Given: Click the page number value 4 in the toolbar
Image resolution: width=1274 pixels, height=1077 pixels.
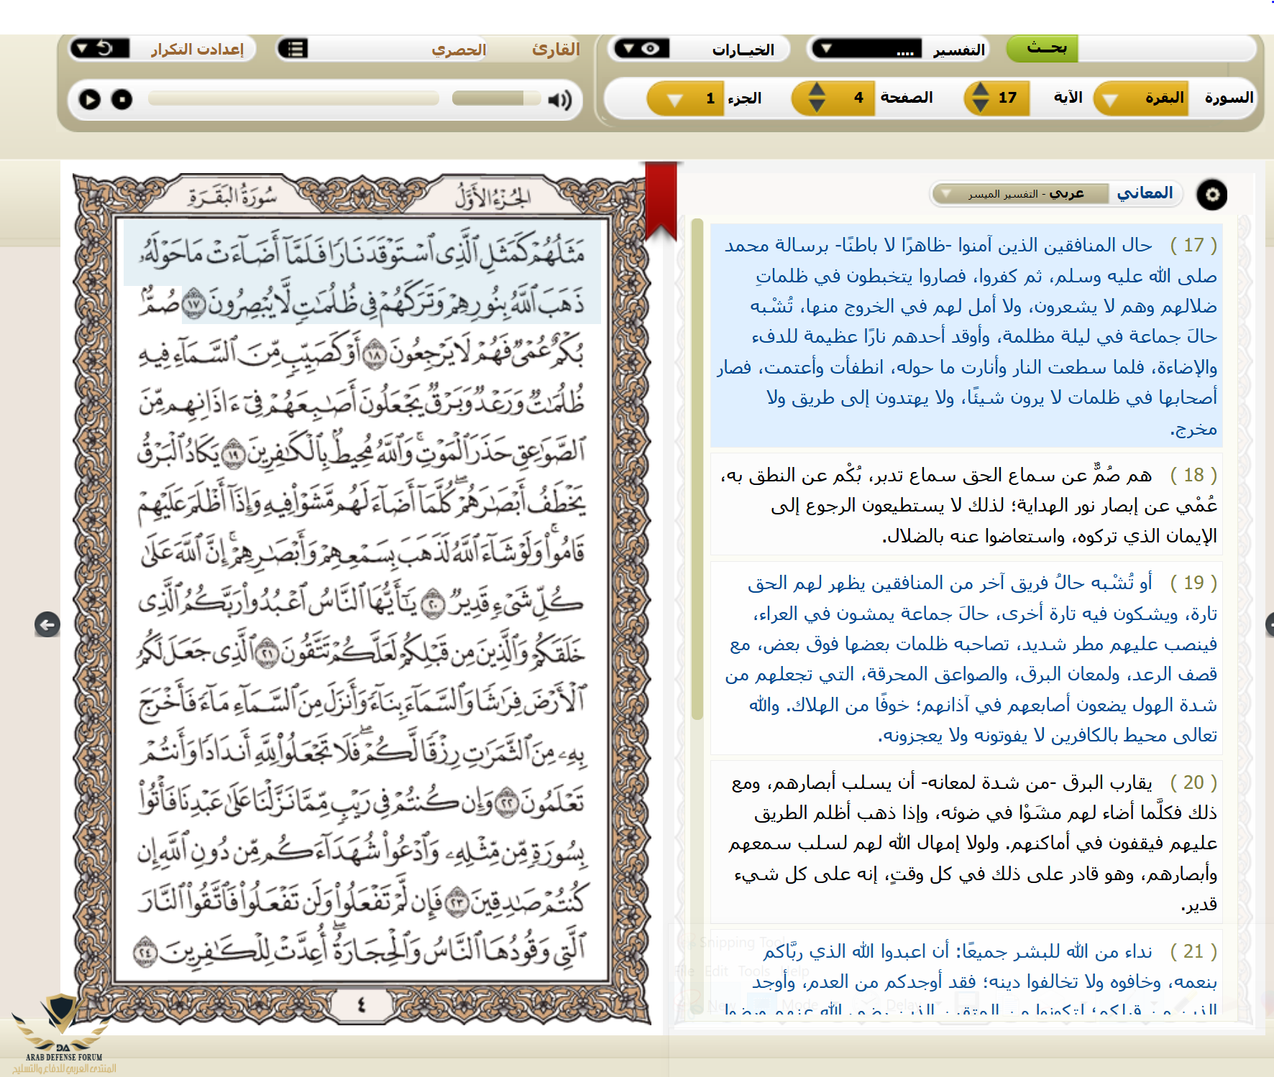Looking at the screenshot, I should [x=858, y=98].
